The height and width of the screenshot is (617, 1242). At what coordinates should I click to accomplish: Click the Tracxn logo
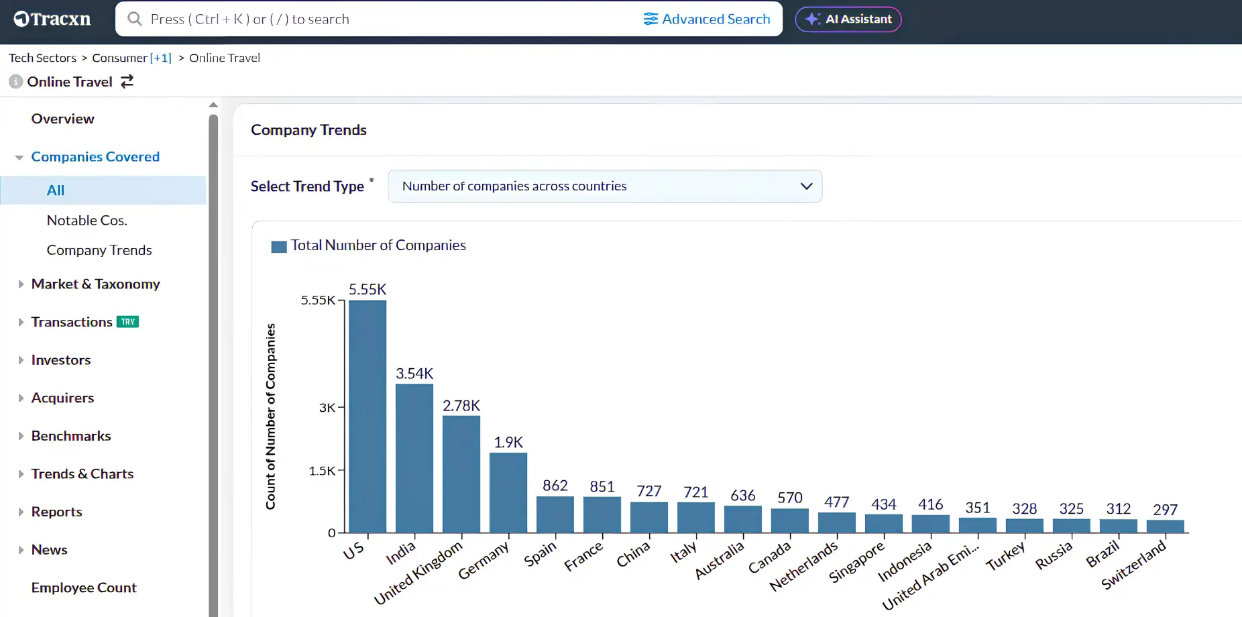52,19
